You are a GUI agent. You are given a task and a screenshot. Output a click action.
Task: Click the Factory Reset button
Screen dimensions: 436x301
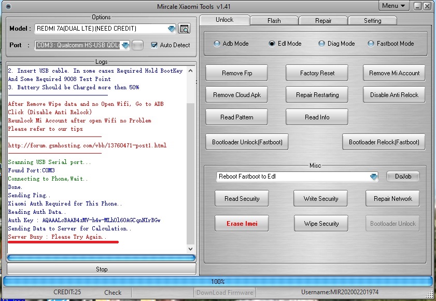click(317, 73)
